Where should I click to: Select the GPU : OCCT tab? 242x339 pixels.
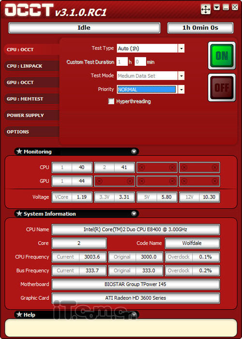[32, 82]
